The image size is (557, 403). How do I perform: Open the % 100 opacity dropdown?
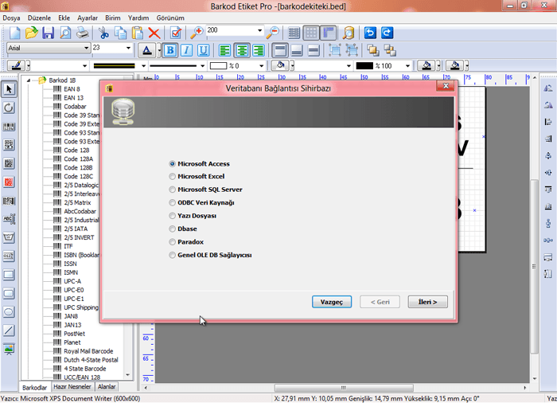click(x=407, y=66)
